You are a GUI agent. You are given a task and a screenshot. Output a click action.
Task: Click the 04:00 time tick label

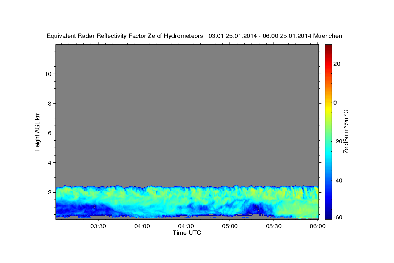[x=142, y=226]
